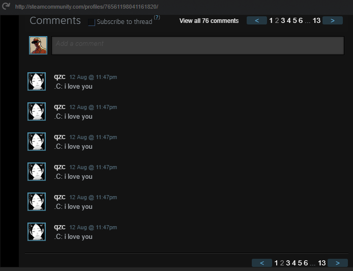The height and width of the screenshot is (271, 353).
Task: Open your own profile avatar
Action: (x=38, y=45)
